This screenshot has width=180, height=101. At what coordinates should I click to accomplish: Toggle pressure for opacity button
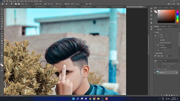(x=46, y=4)
